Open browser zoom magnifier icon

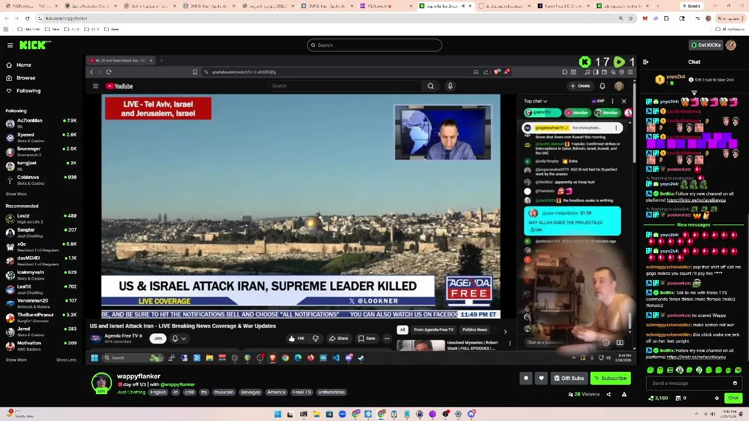(621, 18)
